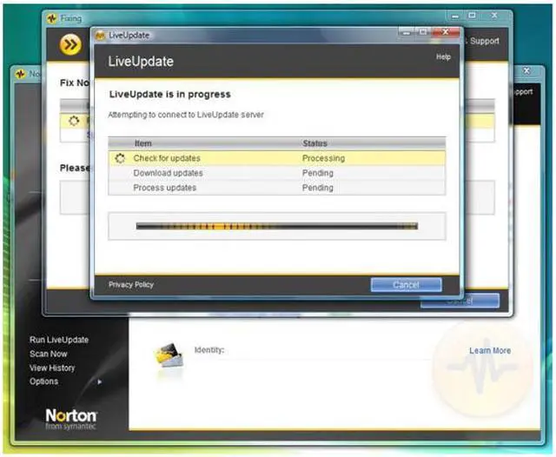Screen dimensions: 556x457
Task: Open Support in the Fixing window
Action: click(x=485, y=41)
